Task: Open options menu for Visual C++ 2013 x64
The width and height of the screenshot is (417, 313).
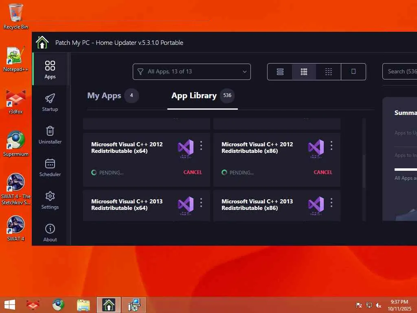Action: tap(201, 203)
